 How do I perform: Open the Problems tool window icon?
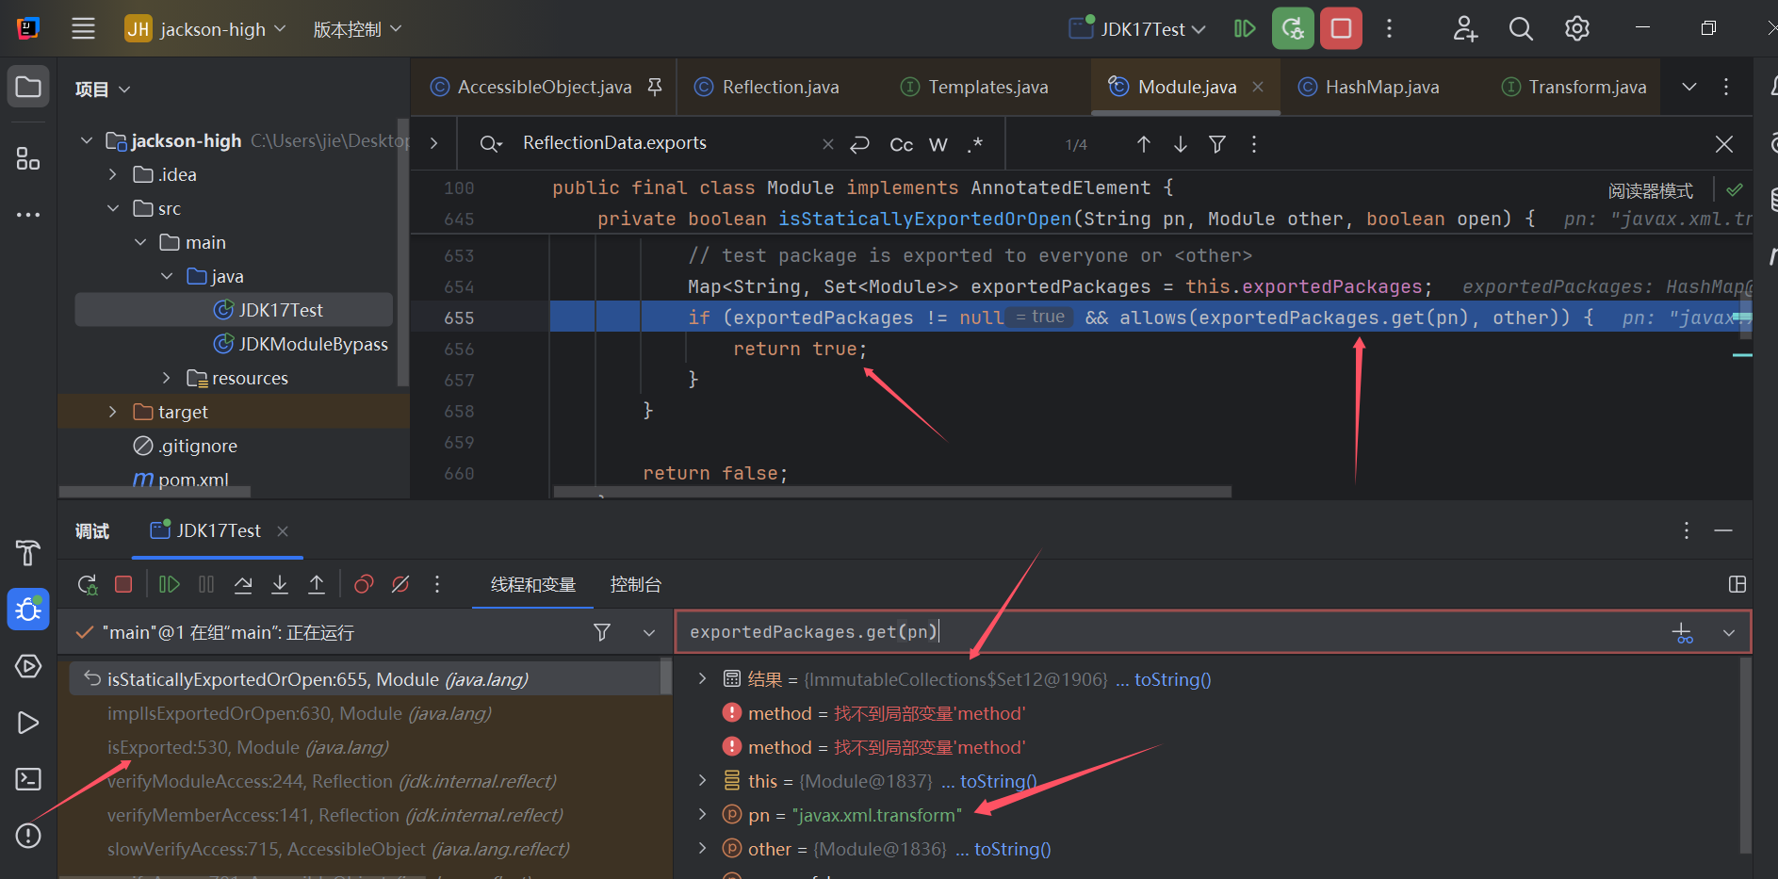coord(28,836)
